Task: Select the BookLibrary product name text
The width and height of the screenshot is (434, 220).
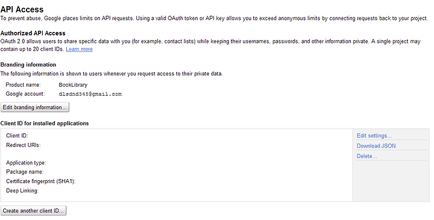Action: pyautogui.click(x=73, y=85)
